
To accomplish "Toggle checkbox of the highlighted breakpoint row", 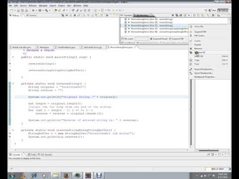I will [125, 25].
